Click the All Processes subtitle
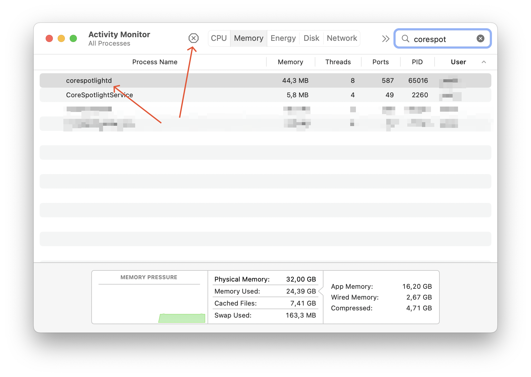Screen dimensions: 531x377 (x=109, y=44)
